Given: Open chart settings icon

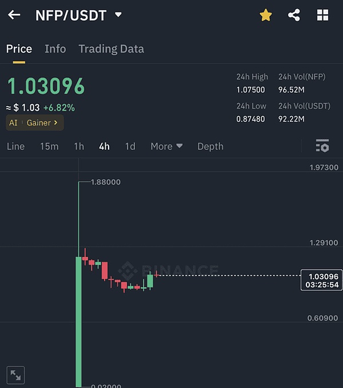Looking at the screenshot, I should (322, 146).
